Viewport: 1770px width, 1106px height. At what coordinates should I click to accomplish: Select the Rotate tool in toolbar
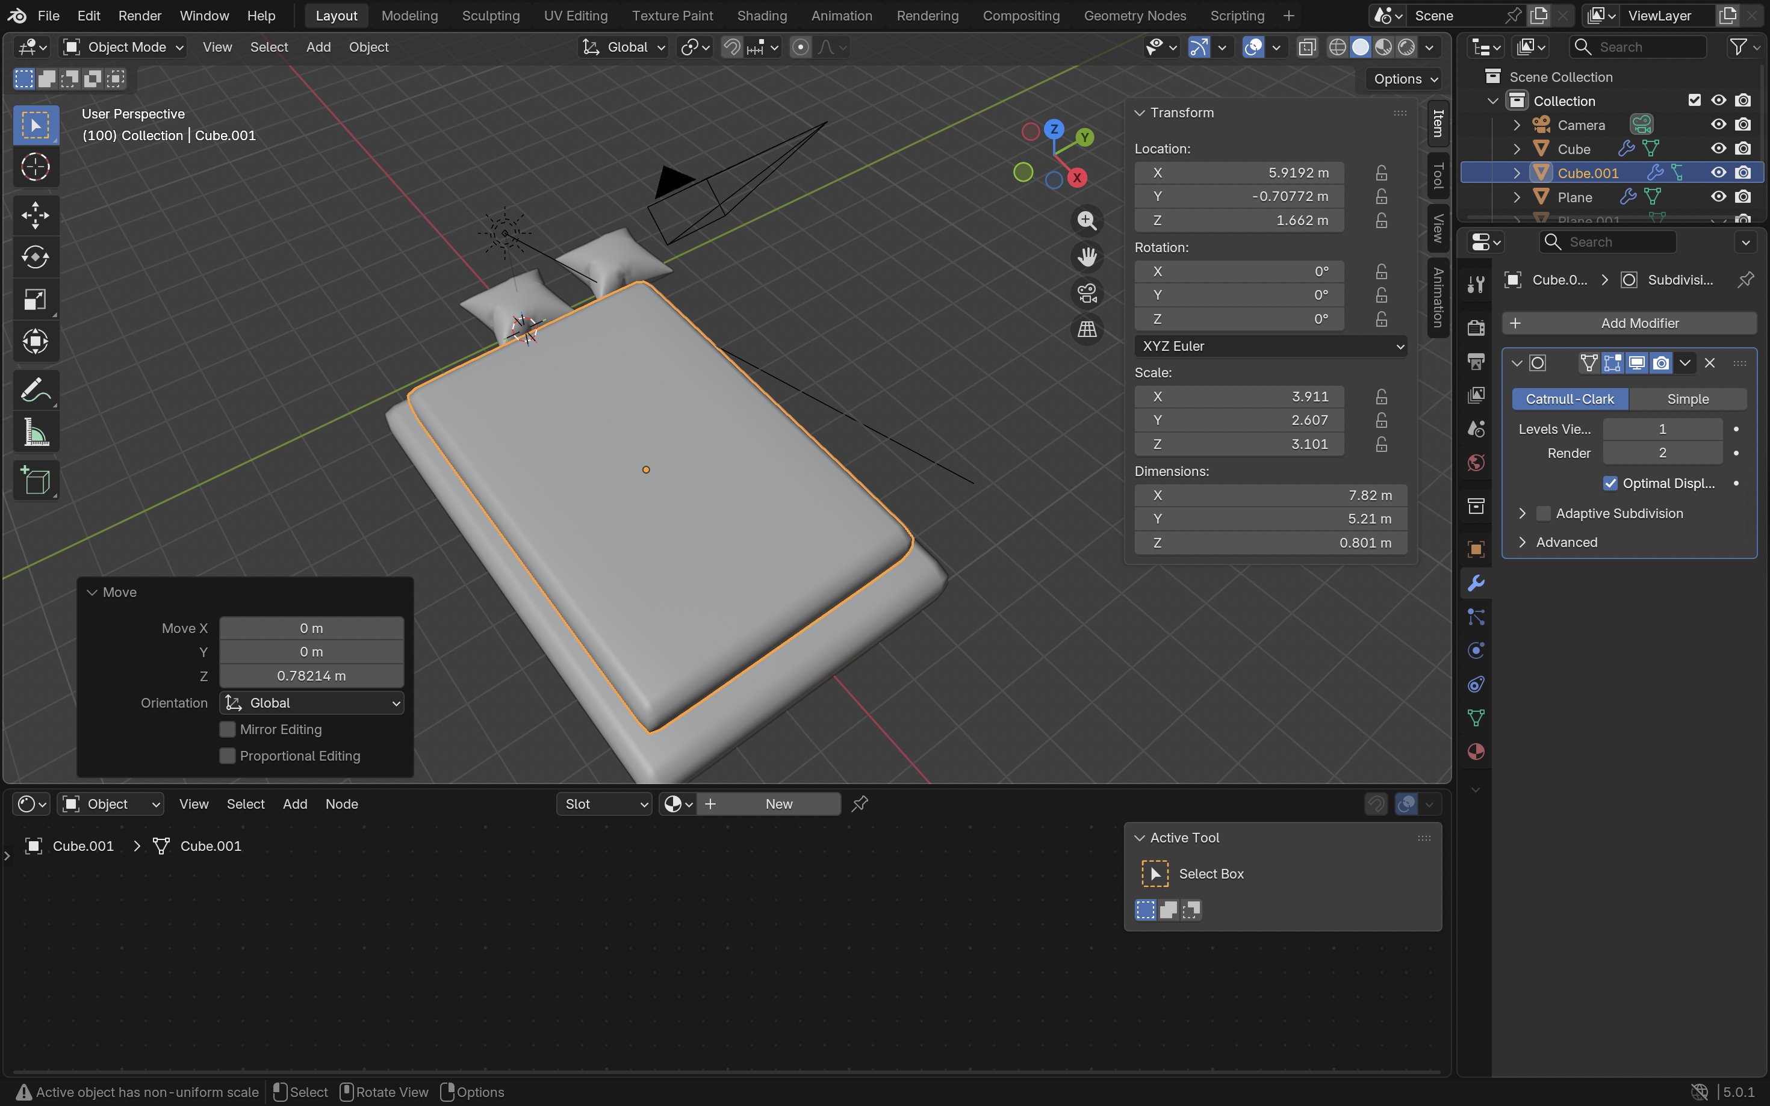point(35,257)
